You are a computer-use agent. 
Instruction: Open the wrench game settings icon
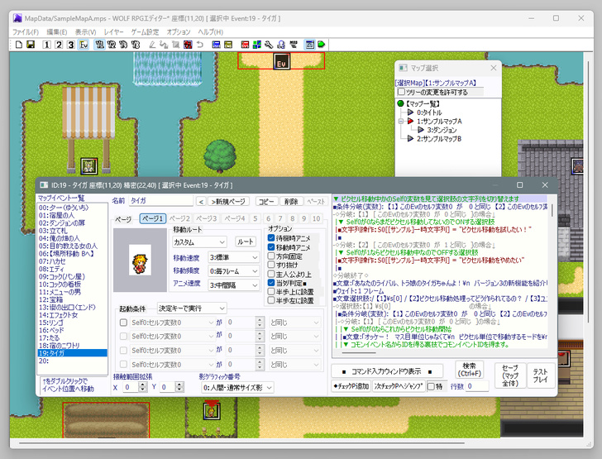(269, 45)
